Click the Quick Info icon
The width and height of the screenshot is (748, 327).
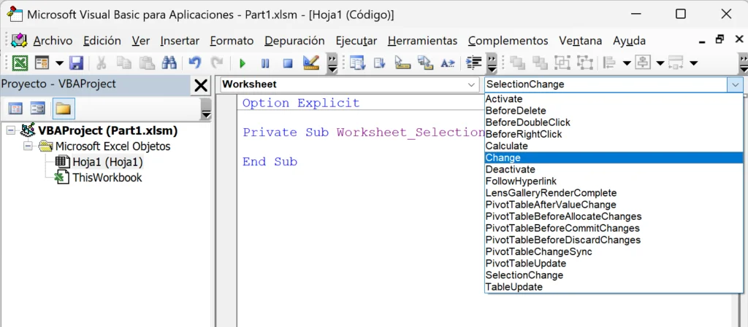point(402,63)
